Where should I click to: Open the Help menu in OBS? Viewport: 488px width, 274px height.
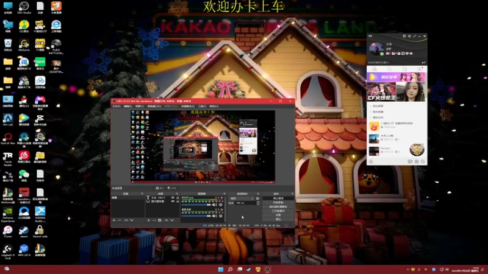[x=214, y=106]
